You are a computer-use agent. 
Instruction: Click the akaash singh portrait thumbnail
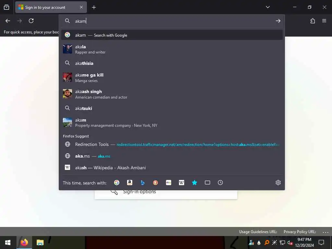click(x=67, y=94)
